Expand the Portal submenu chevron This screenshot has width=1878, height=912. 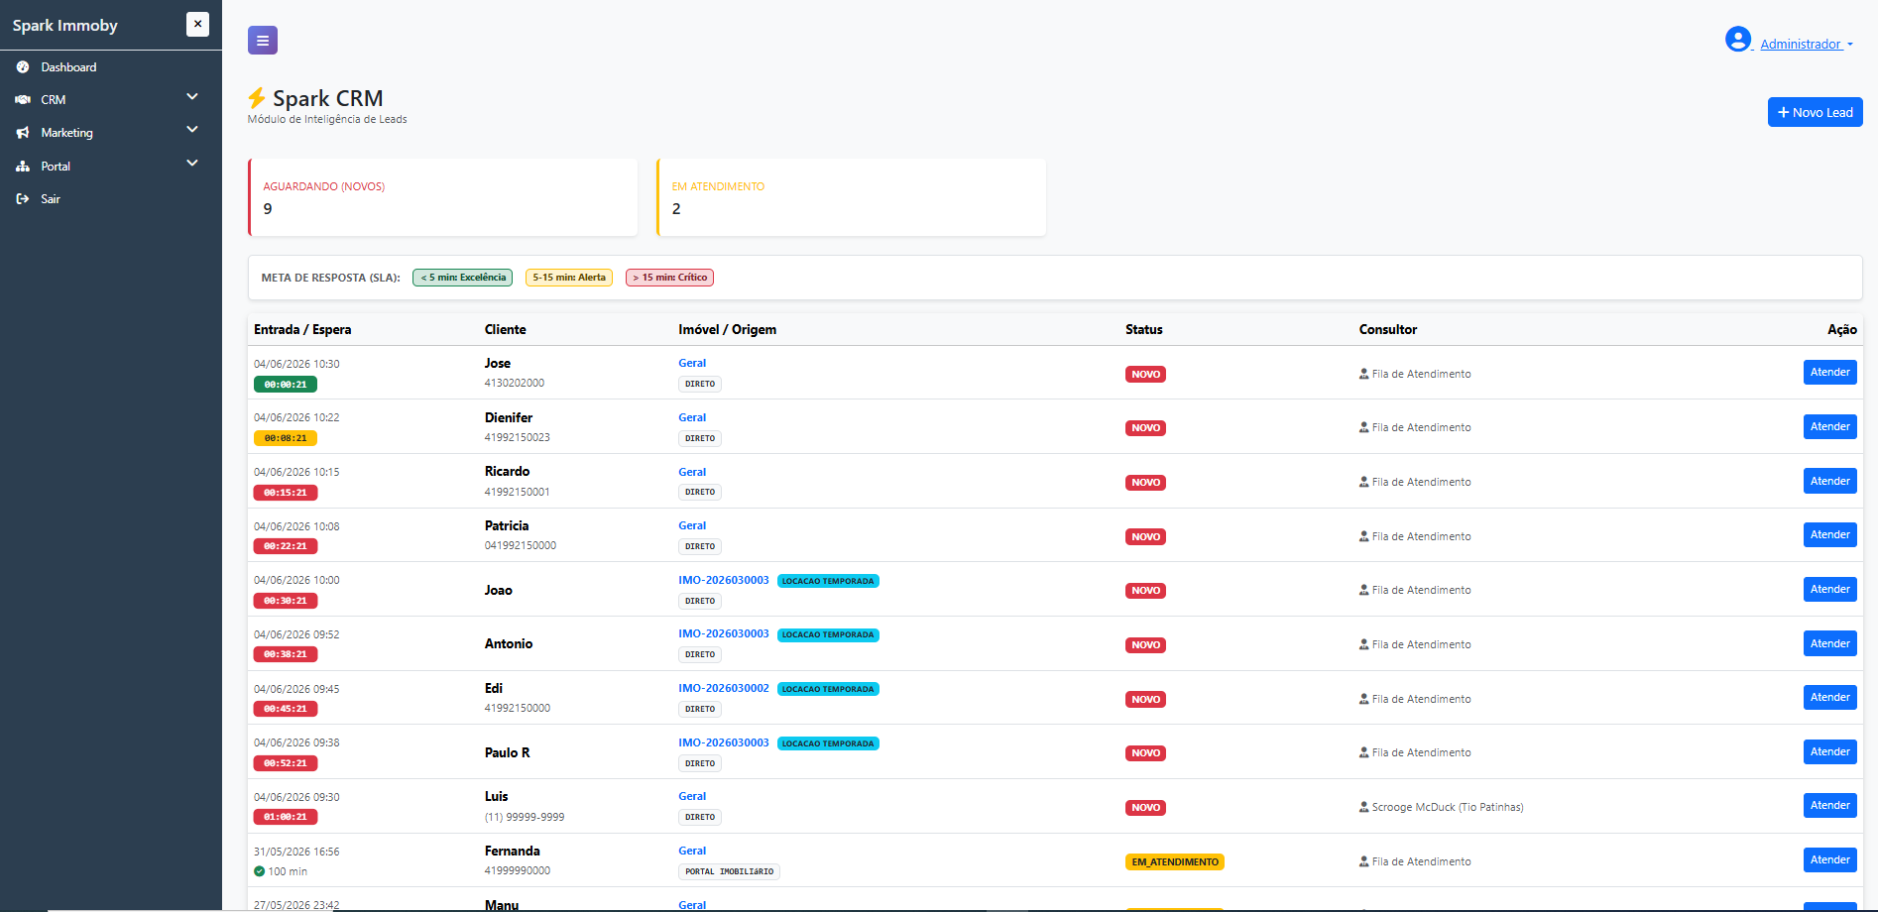pos(192,163)
